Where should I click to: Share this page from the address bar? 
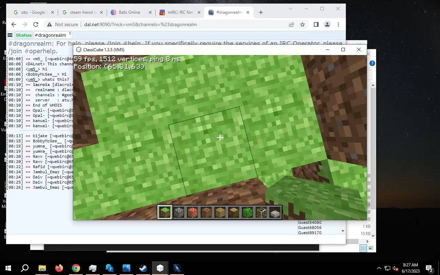coord(291,24)
